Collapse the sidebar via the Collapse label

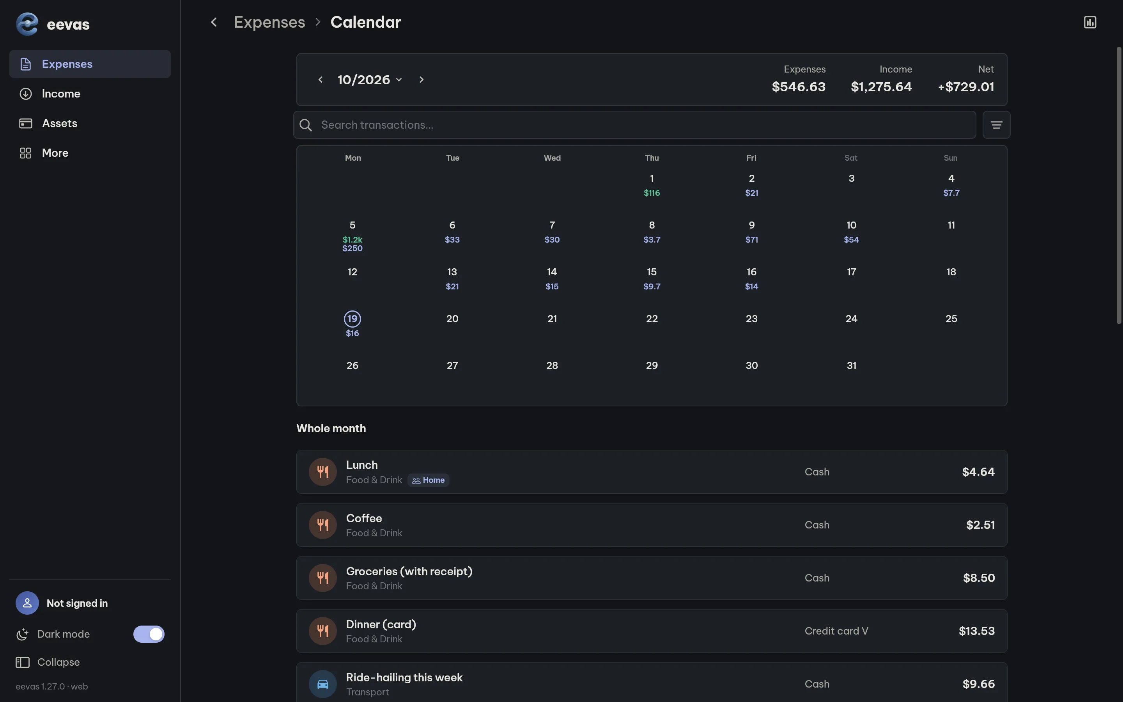(x=58, y=662)
